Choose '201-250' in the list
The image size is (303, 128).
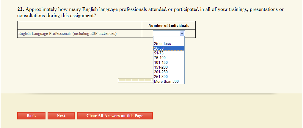click(x=169, y=72)
